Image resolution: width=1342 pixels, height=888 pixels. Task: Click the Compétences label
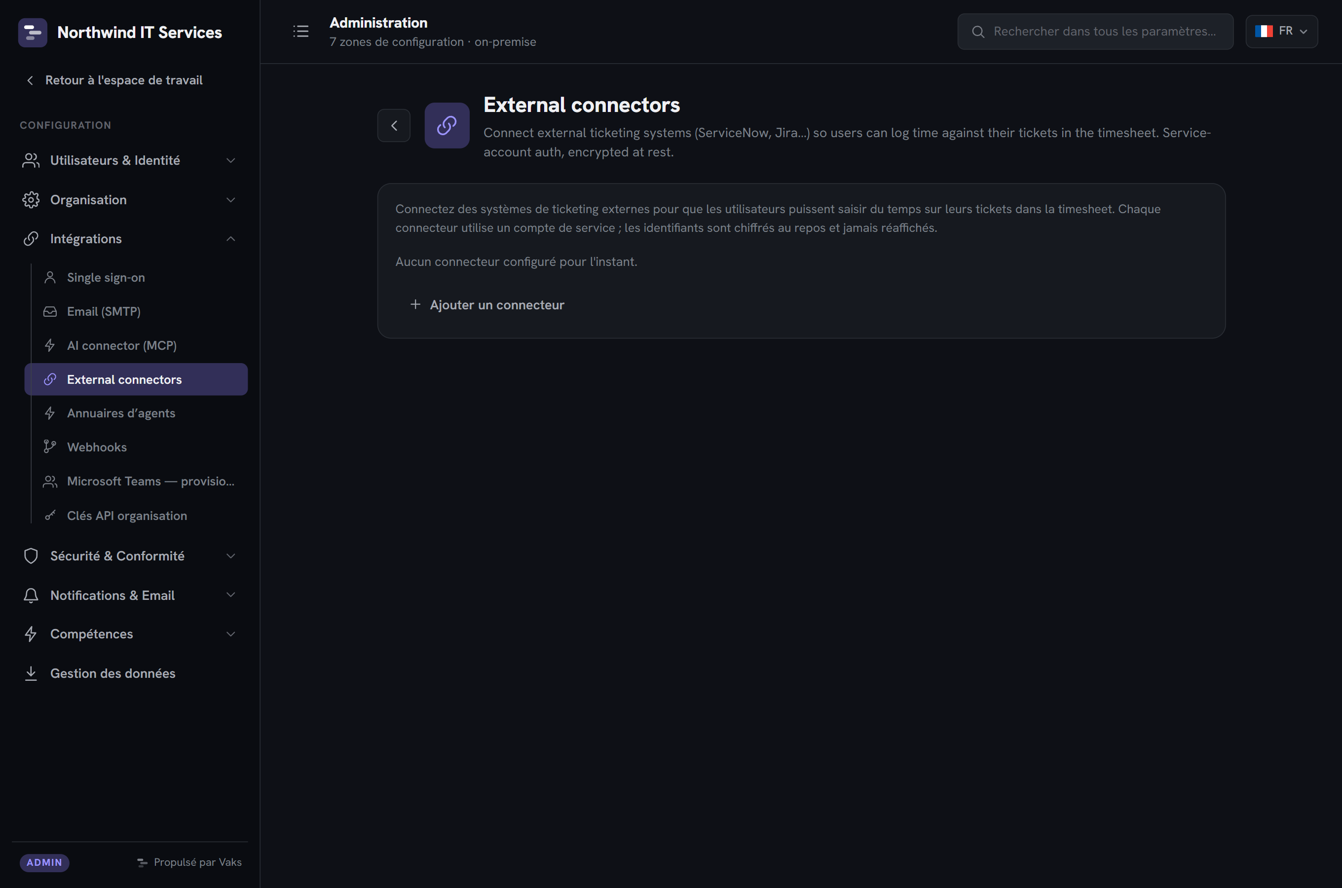click(92, 634)
